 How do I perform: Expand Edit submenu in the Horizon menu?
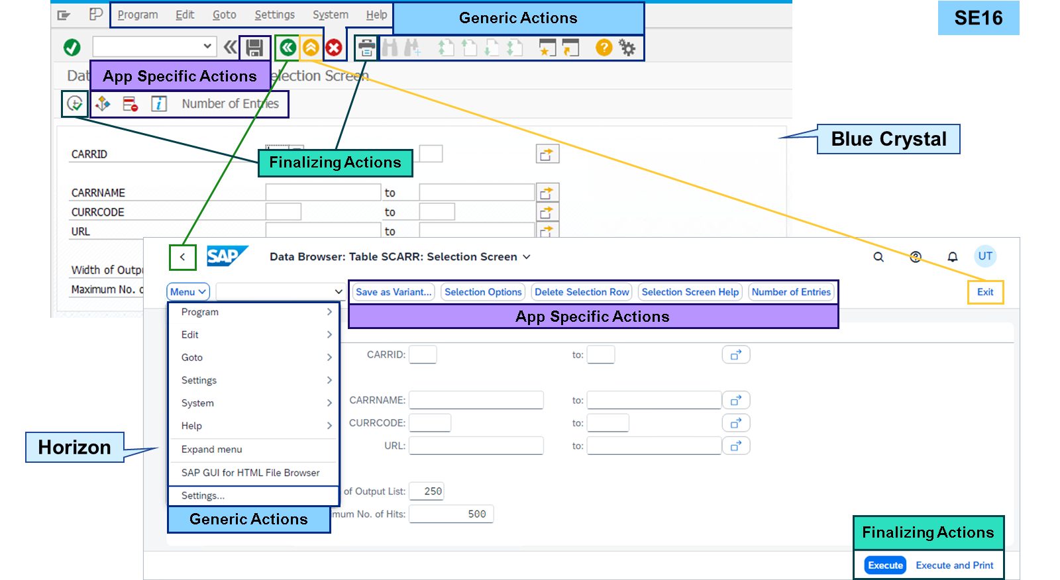point(329,335)
